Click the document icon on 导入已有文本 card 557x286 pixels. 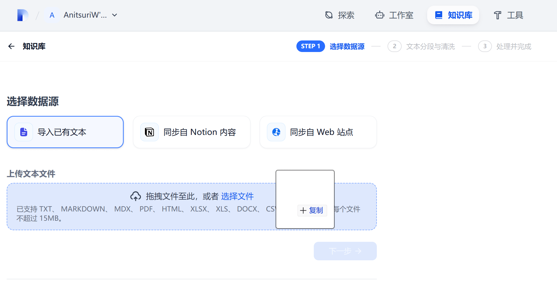(x=23, y=132)
